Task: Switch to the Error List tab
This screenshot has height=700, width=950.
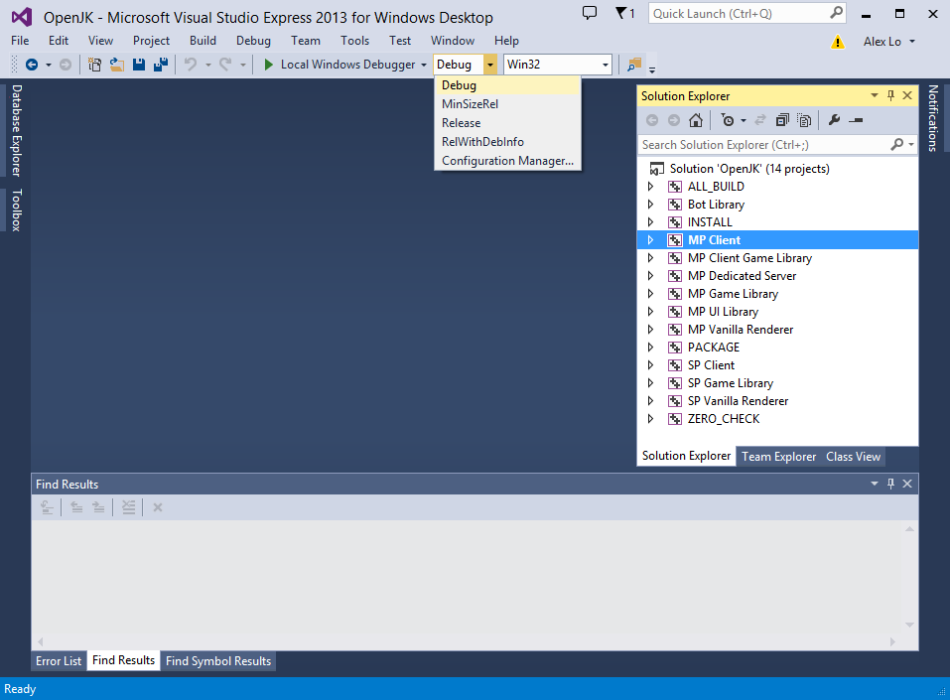Action: pos(59,661)
